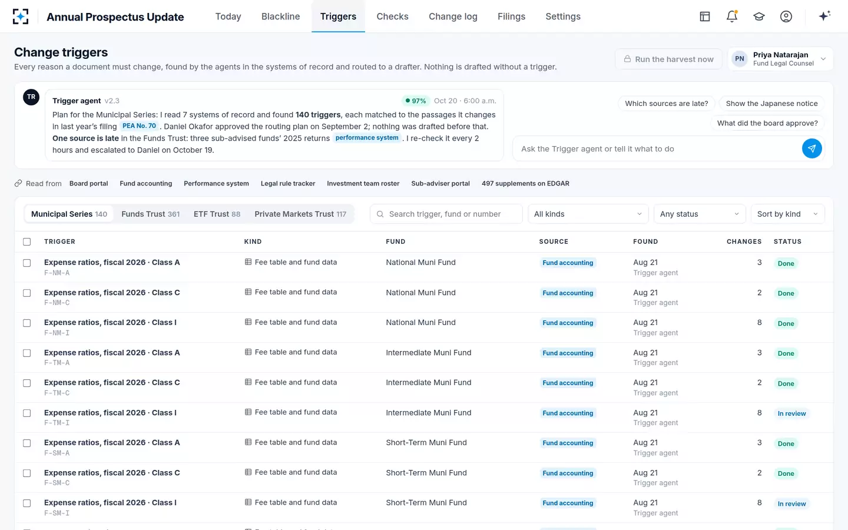Viewport: 848px width, 530px height.
Task: Open the All kinds filter dropdown
Action: pos(588,214)
